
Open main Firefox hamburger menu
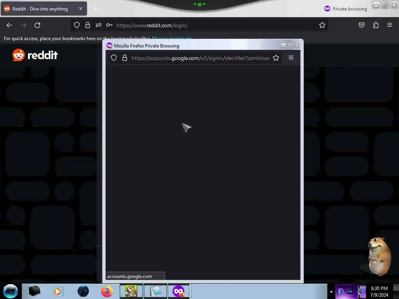click(x=389, y=25)
